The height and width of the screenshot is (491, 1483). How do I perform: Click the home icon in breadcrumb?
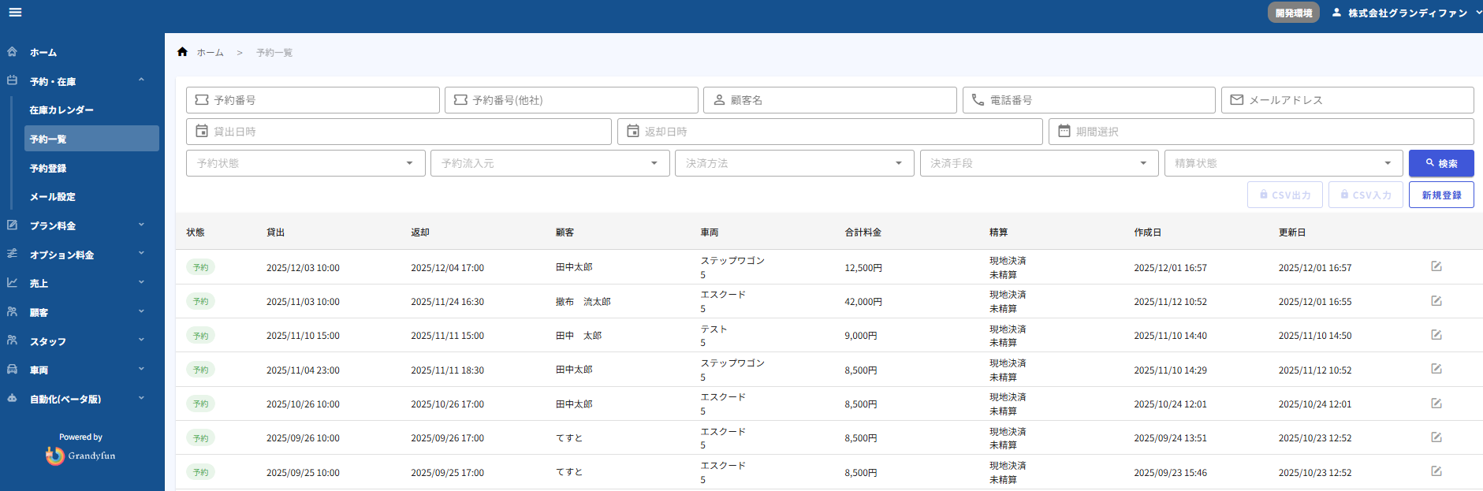pyautogui.click(x=182, y=52)
